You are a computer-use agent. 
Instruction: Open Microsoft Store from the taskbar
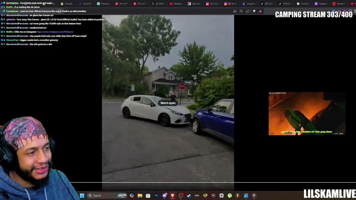point(148,196)
